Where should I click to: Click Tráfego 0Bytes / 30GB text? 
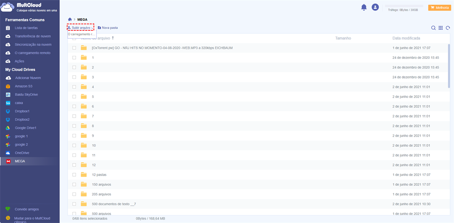click(x=403, y=10)
